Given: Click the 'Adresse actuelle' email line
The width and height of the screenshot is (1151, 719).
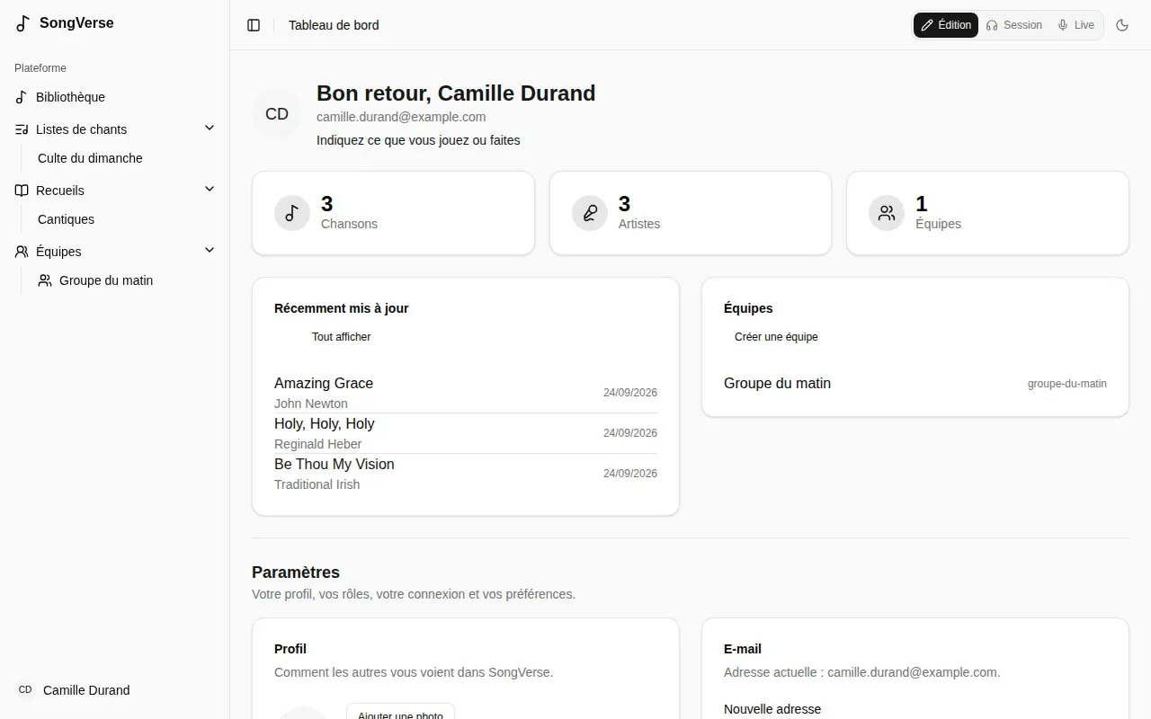Looking at the screenshot, I should tap(861, 672).
